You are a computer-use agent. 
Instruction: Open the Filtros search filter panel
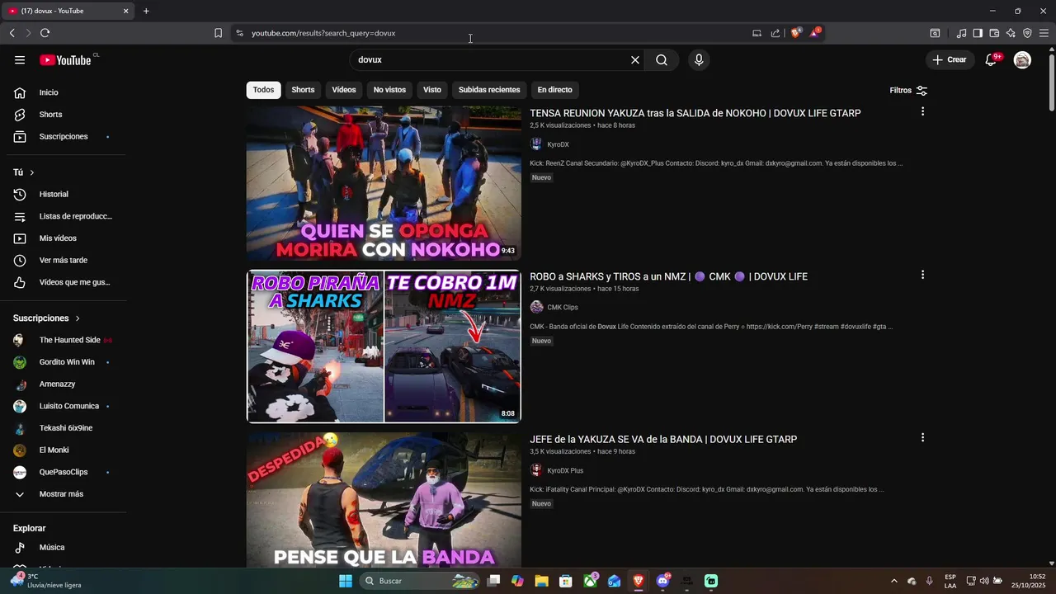pos(908,90)
